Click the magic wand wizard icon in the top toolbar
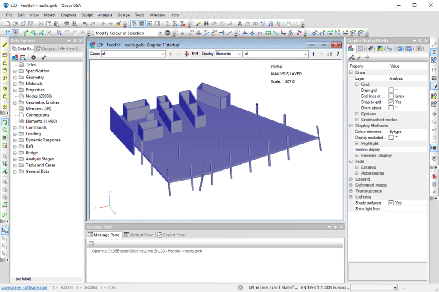Viewport: 439px width, 292px height. (x=198, y=24)
